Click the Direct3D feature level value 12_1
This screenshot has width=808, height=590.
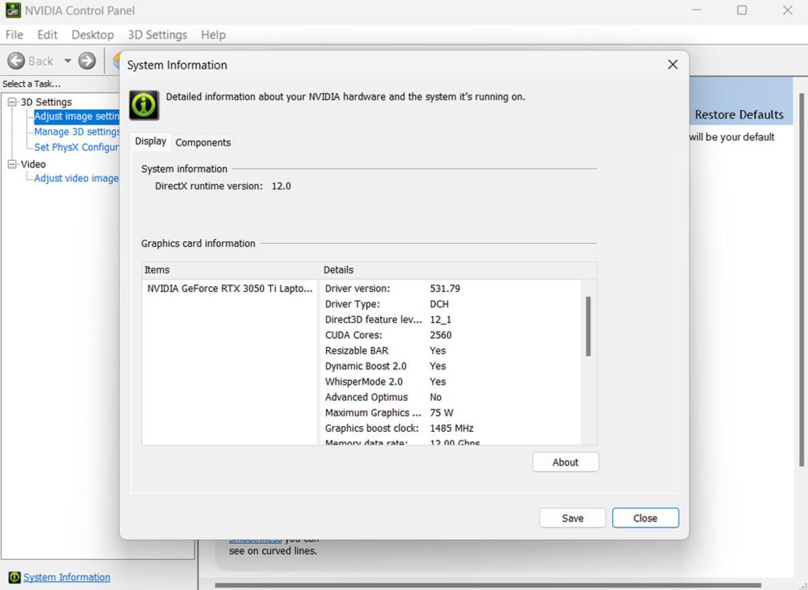pos(440,319)
